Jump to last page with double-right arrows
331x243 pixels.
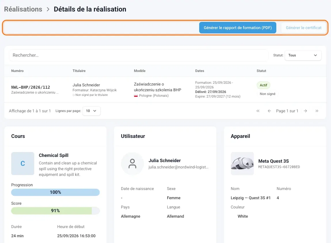317,111
